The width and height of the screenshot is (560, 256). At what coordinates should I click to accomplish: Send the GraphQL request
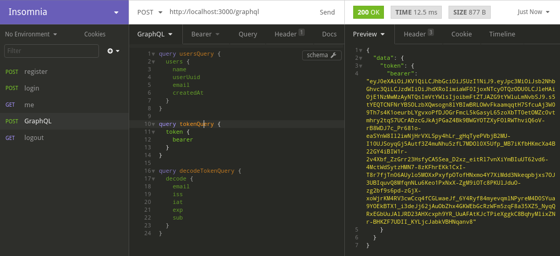pyautogui.click(x=327, y=12)
